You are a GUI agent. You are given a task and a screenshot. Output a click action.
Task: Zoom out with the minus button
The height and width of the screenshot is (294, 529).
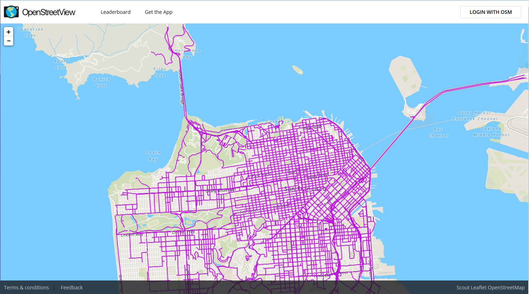9,41
